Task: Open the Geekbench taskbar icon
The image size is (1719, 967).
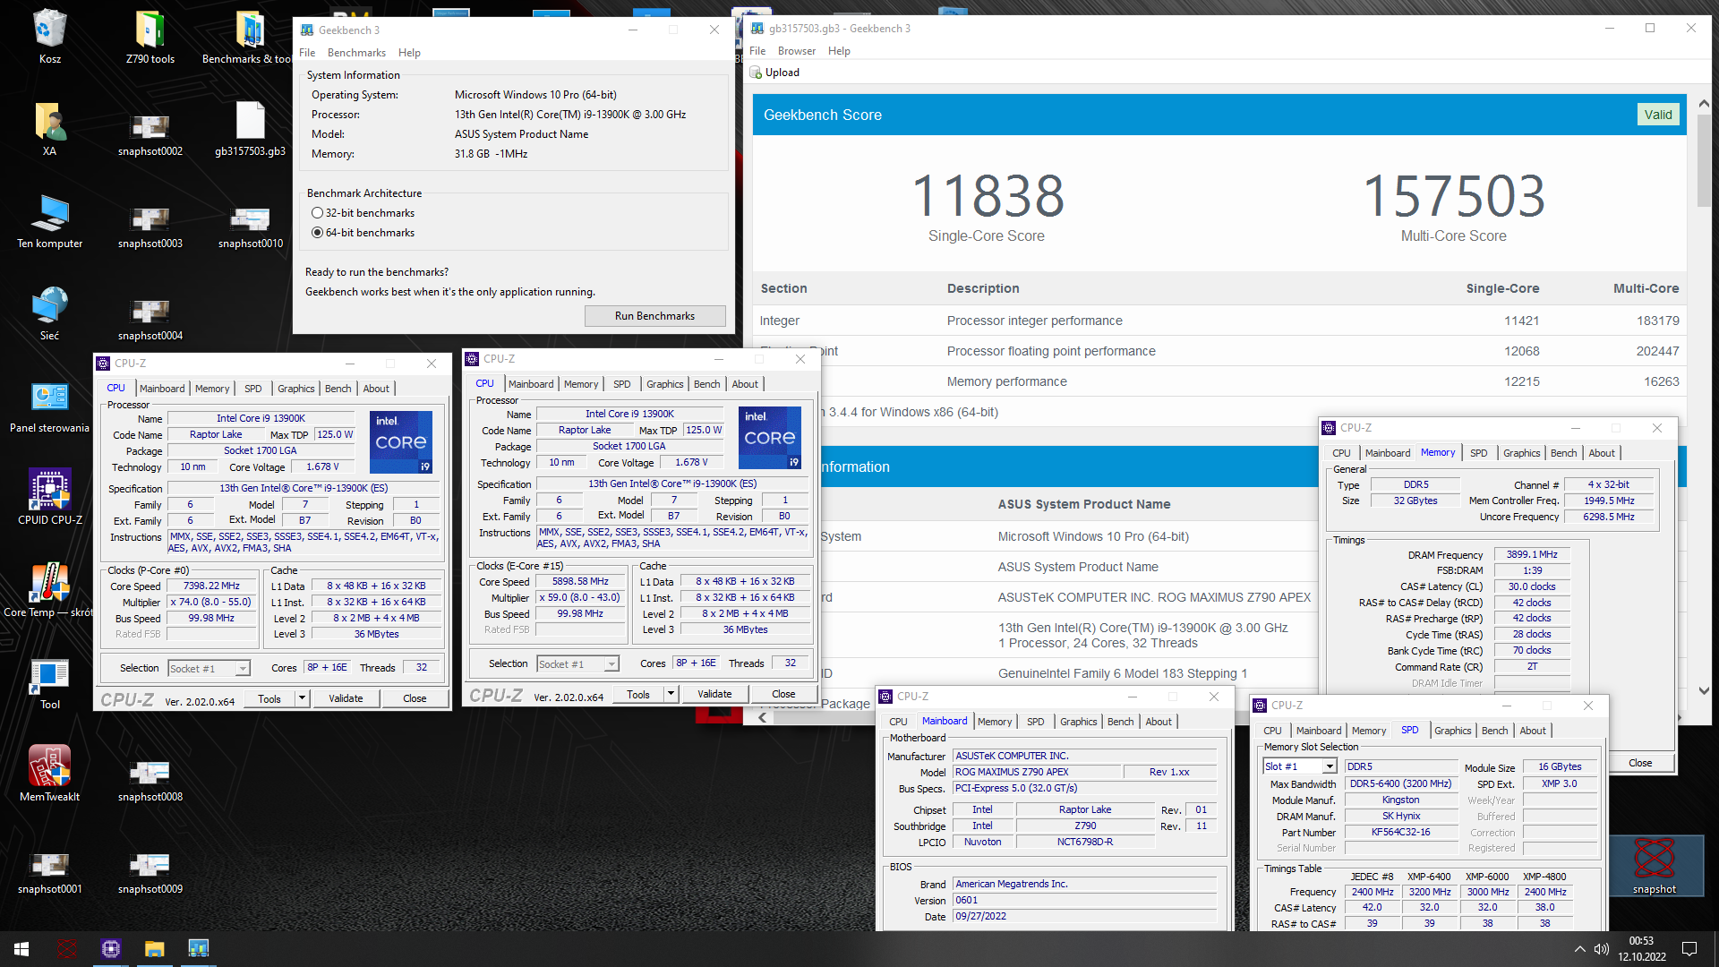Action: (198, 948)
